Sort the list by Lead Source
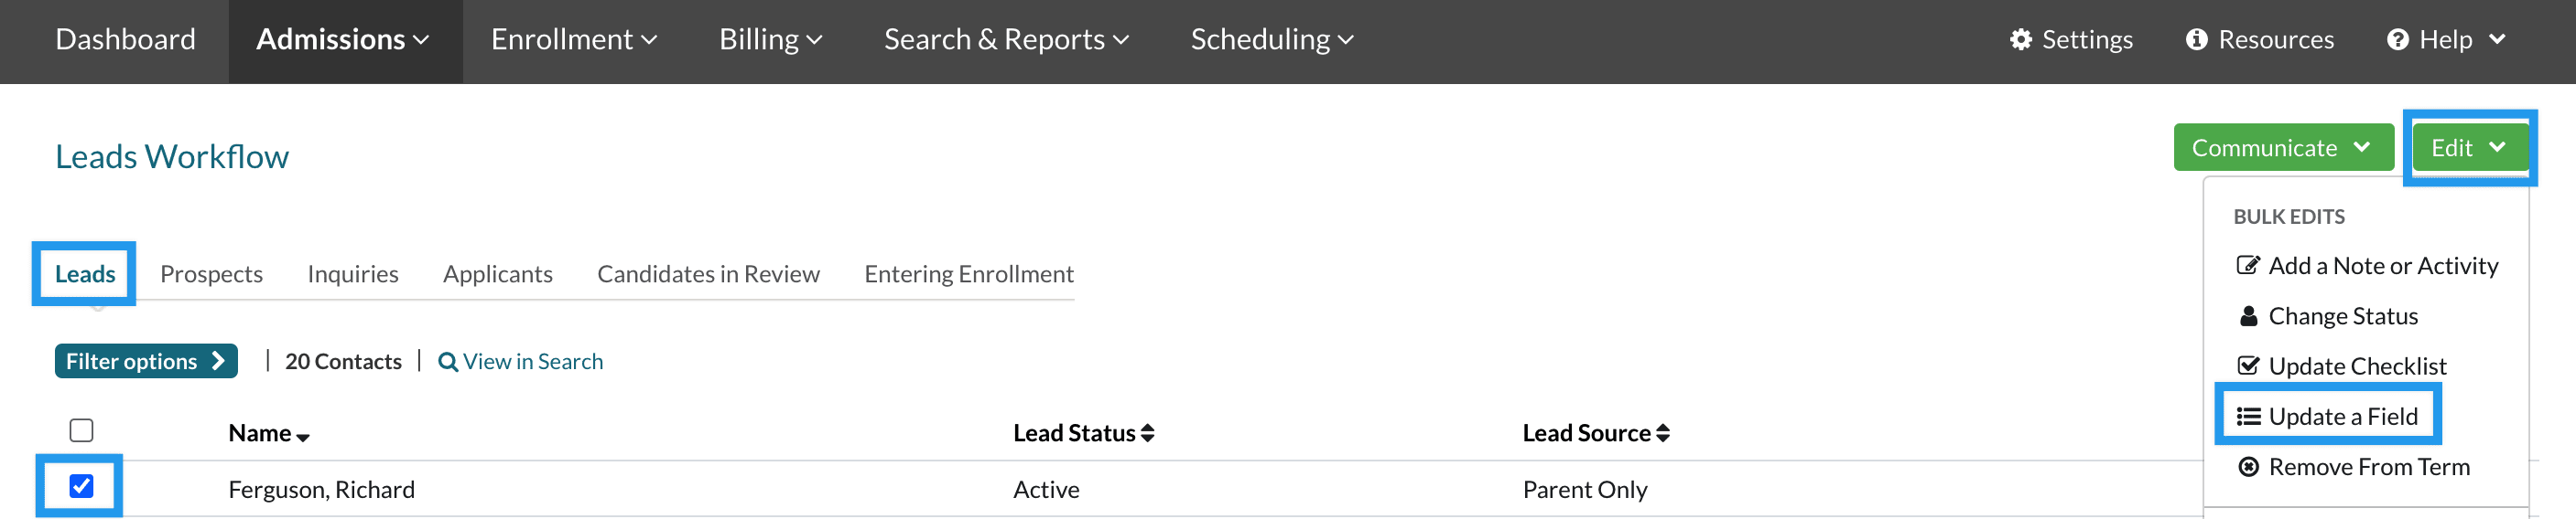 [x=1595, y=433]
